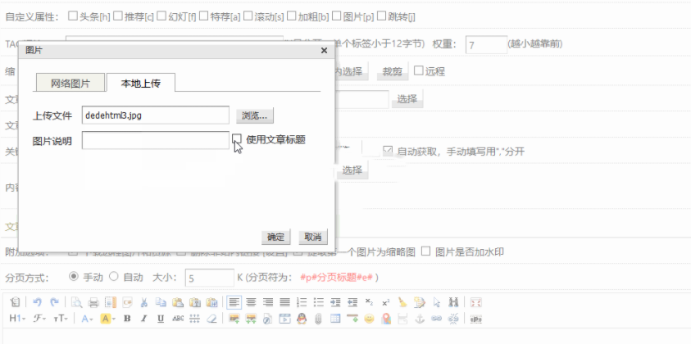This screenshot has height=344, width=691.
Task: Enable the 头条[h] attribute checkbox
Action: (x=73, y=16)
